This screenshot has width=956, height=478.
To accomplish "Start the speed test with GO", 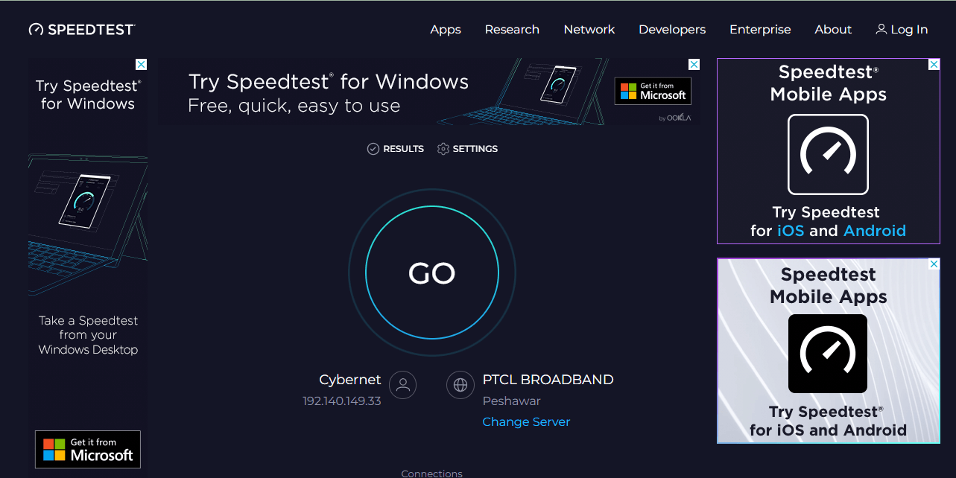I will point(432,273).
